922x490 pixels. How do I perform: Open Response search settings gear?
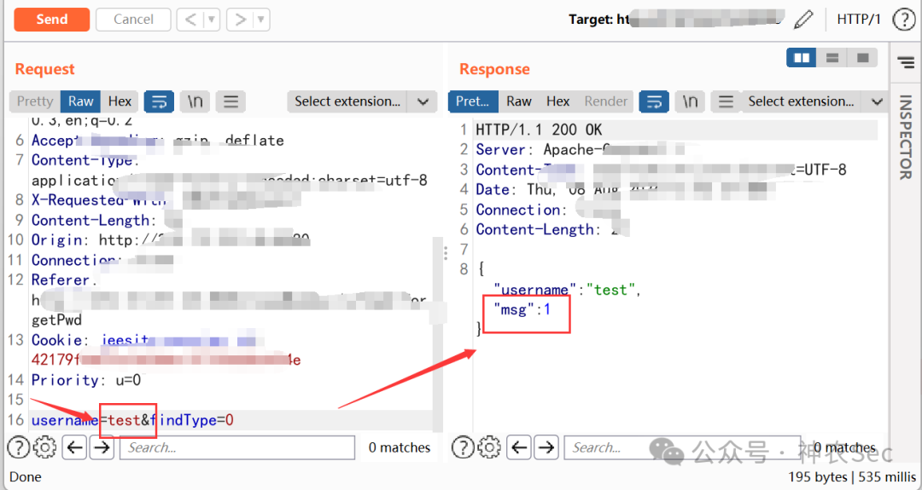pos(488,447)
